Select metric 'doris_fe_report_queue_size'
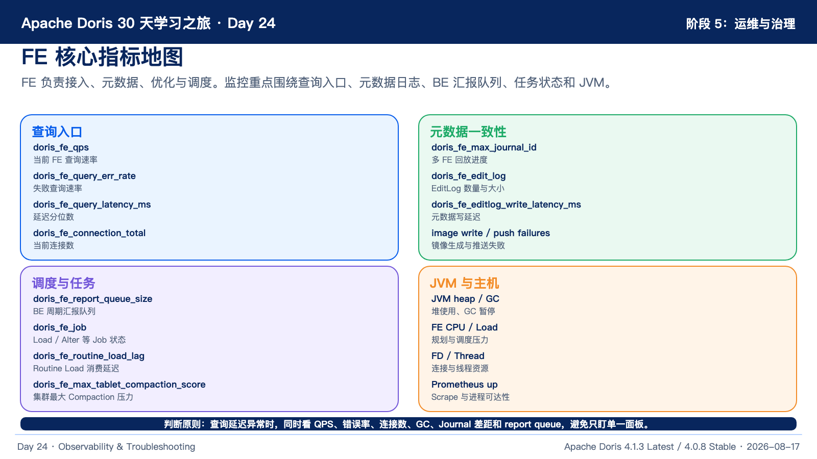 (x=92, y=299)
